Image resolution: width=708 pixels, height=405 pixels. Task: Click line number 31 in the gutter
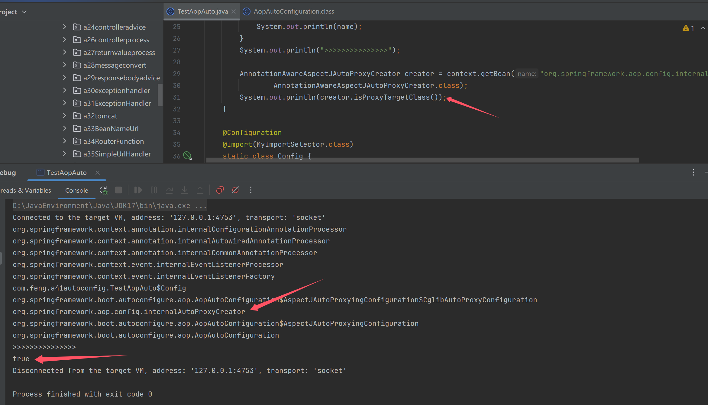point(177,97)
